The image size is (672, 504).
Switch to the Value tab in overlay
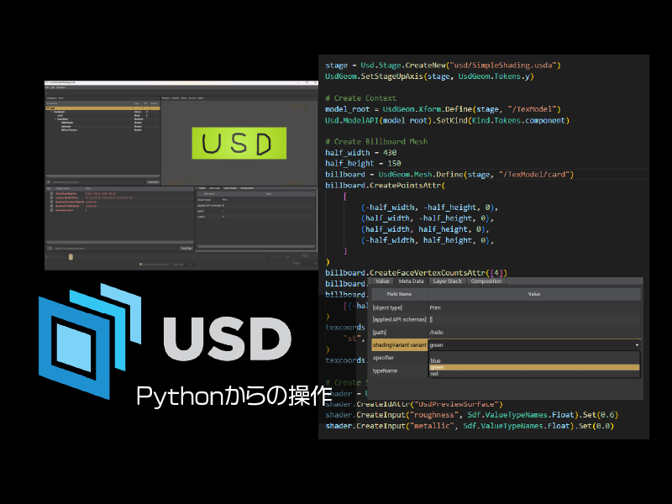pos(382,281)
